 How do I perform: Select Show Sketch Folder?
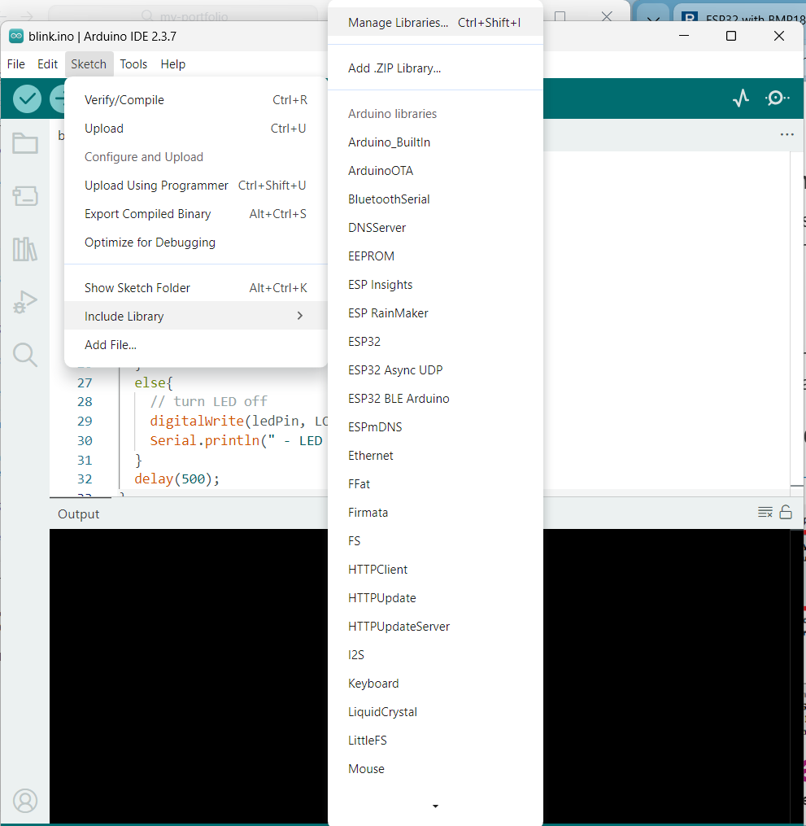point(196,288)
